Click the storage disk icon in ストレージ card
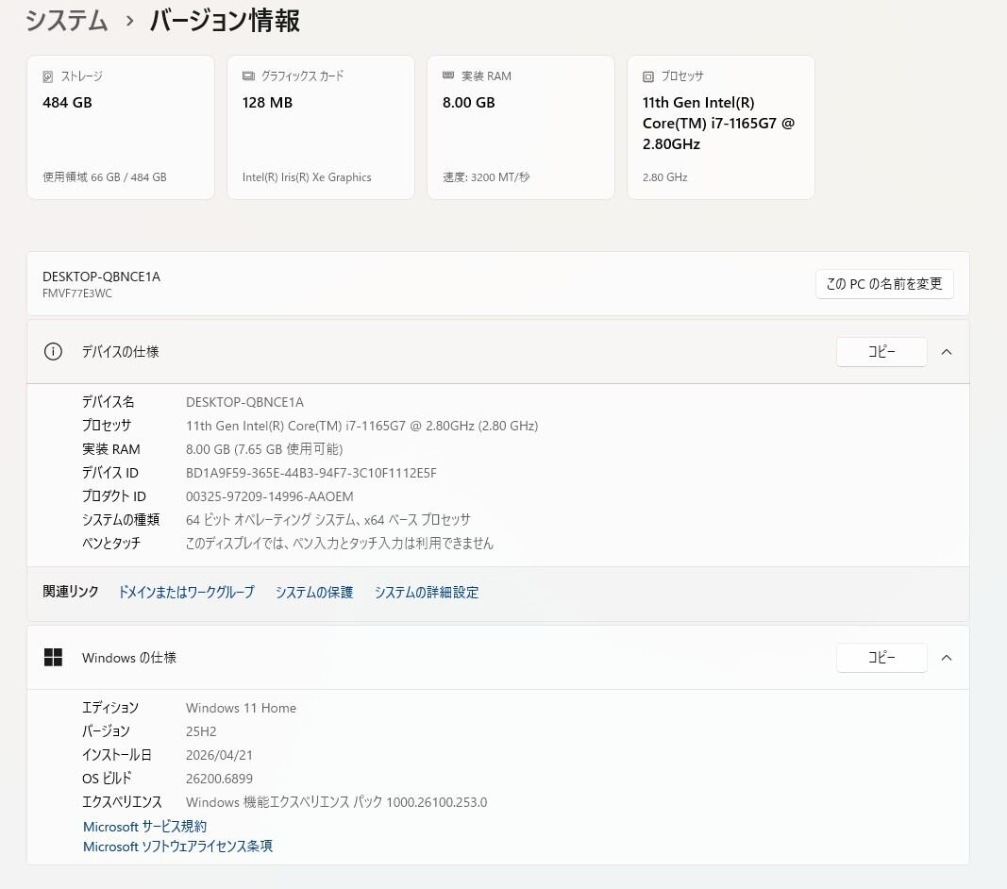The height and width of the screenshot is (889, 1007). coord(47,76)
